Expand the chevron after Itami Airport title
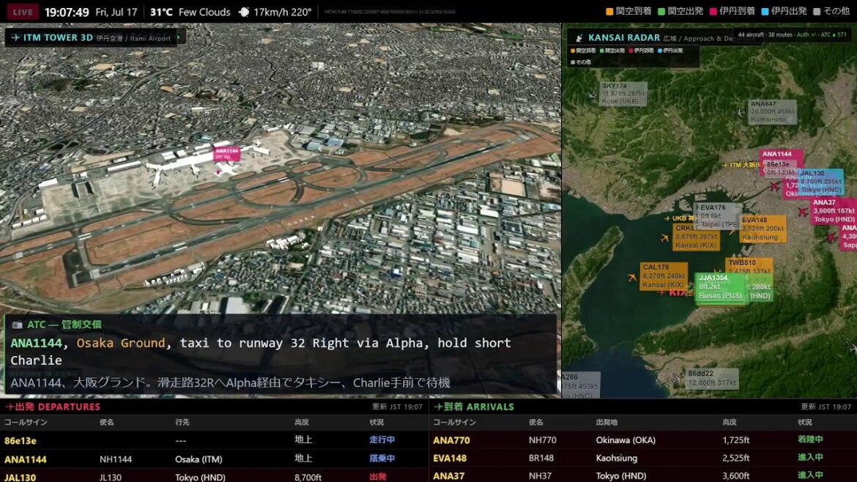 click(x=179, y=37)
